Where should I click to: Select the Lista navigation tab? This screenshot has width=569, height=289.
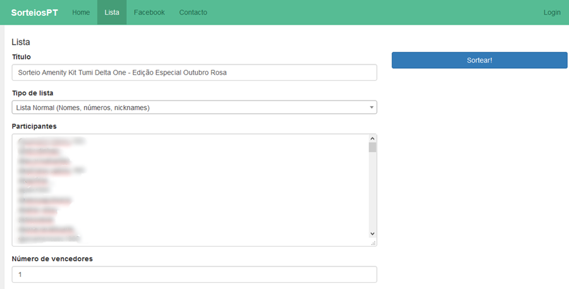pyautogui.click(x=112, y=13)
